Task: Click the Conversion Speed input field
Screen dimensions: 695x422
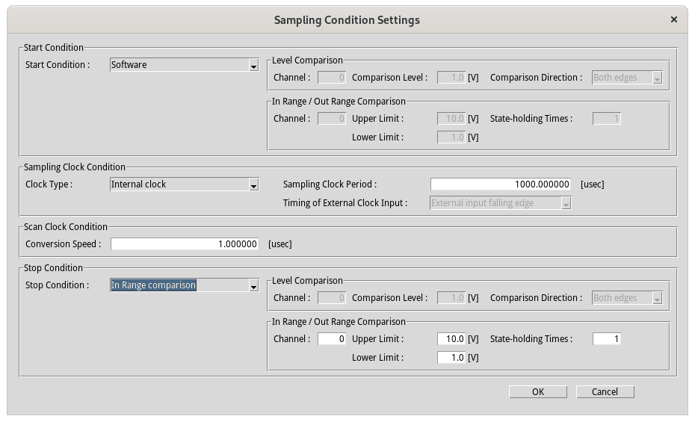Action: (x=185, y=244)
